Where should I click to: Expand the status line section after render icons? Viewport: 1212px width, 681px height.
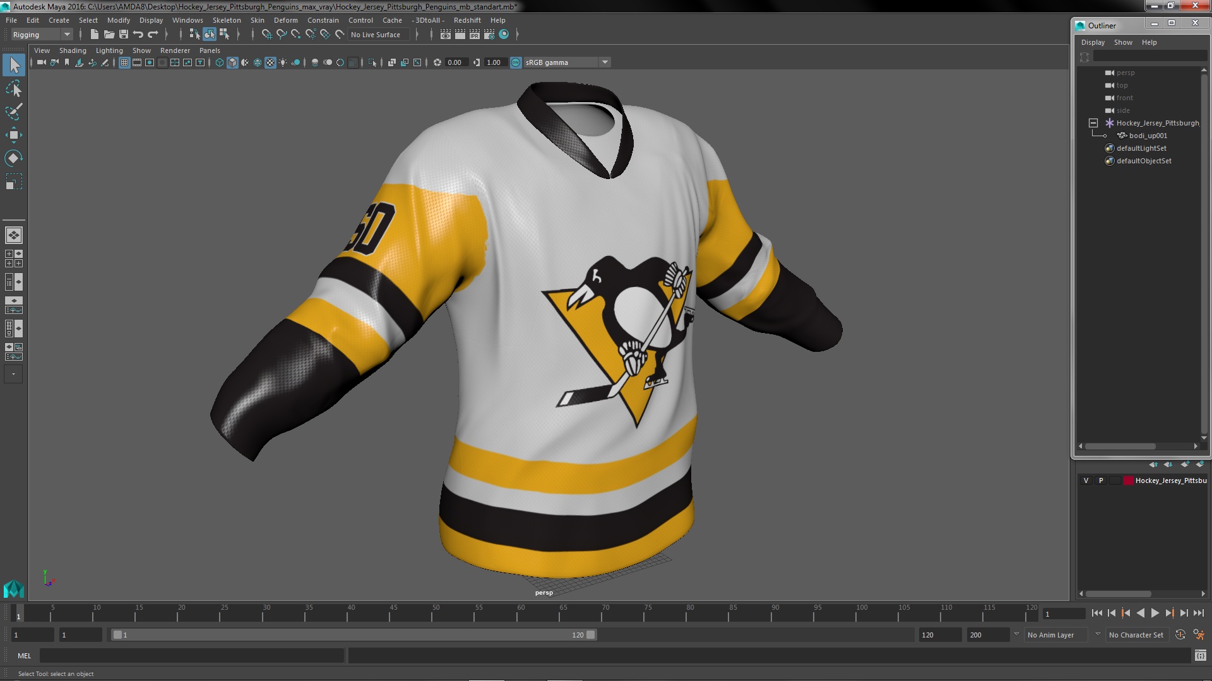[517, 35]
